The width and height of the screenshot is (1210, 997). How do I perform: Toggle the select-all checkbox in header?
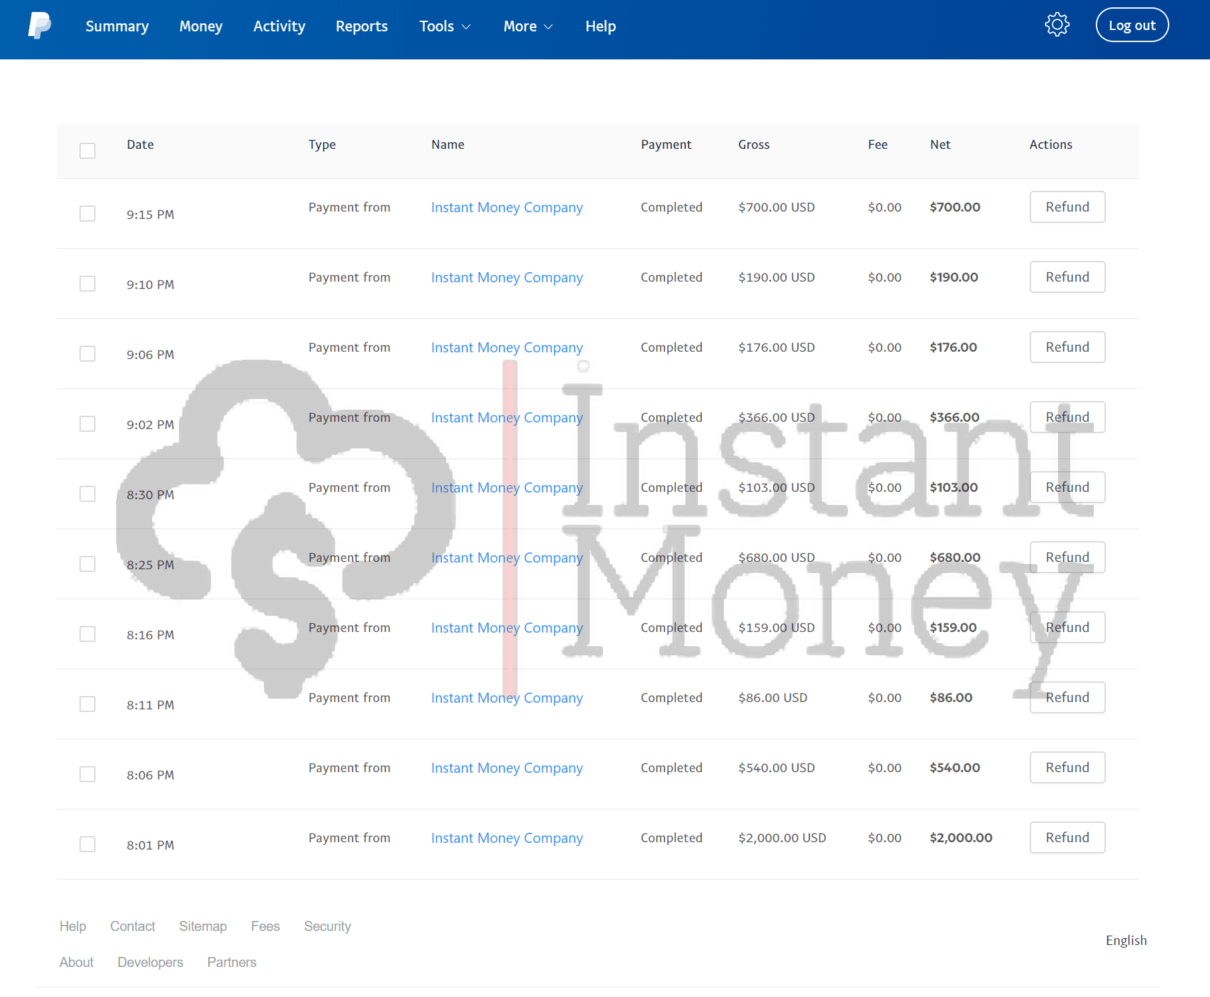[x=87, y=151]
